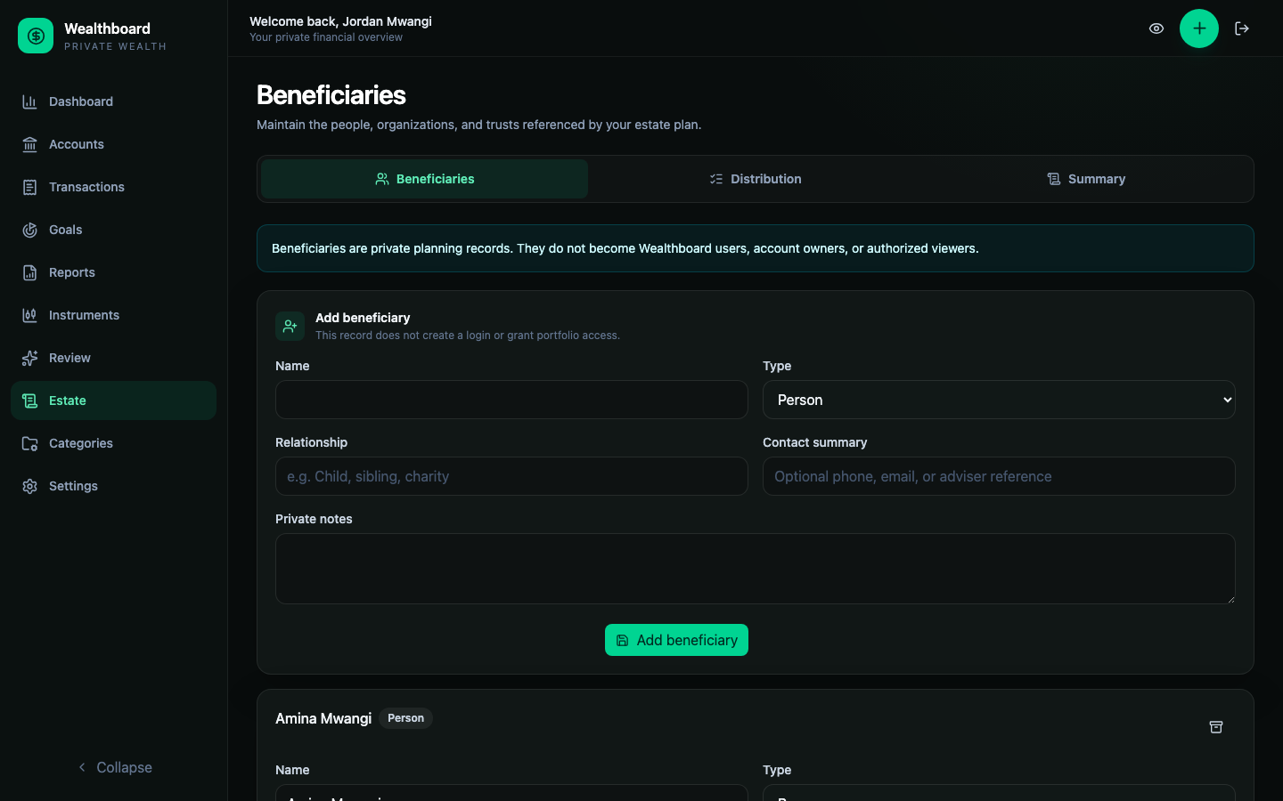The width and height of the screenshot is (1283, 801).
Task: Click the Amina Mwangi card heading
Action: (323, 718)
